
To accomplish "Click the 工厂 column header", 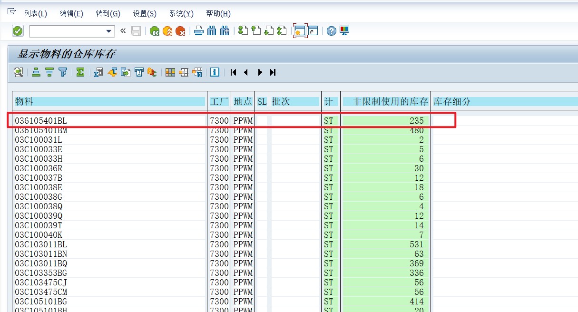I will point(219,101).
